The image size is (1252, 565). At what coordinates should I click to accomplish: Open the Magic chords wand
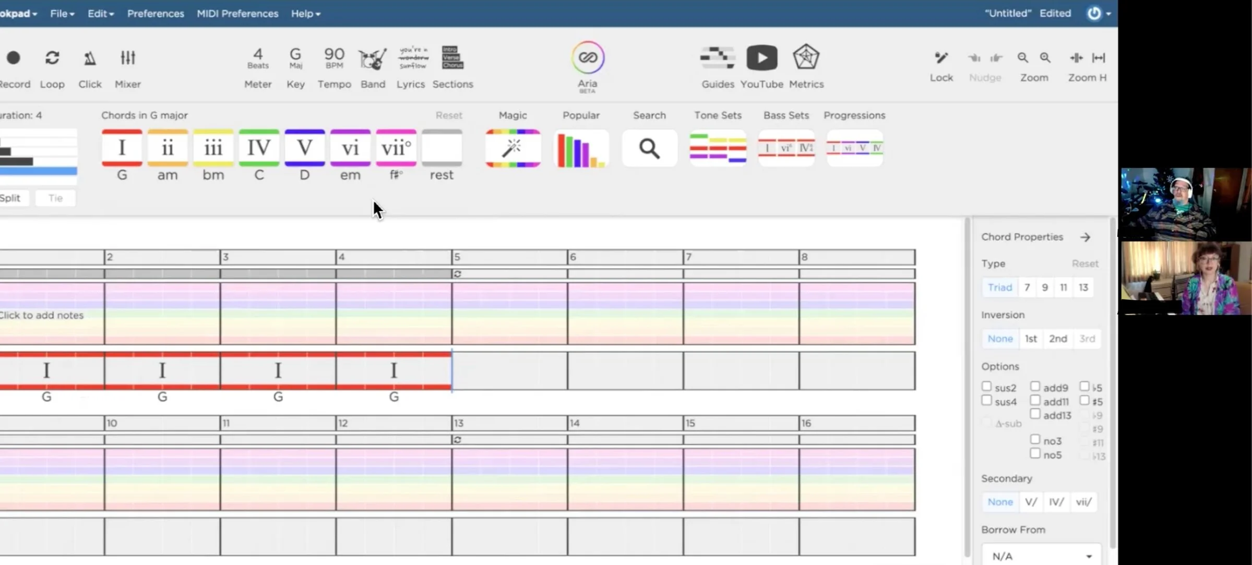click(x=512, y=149)
